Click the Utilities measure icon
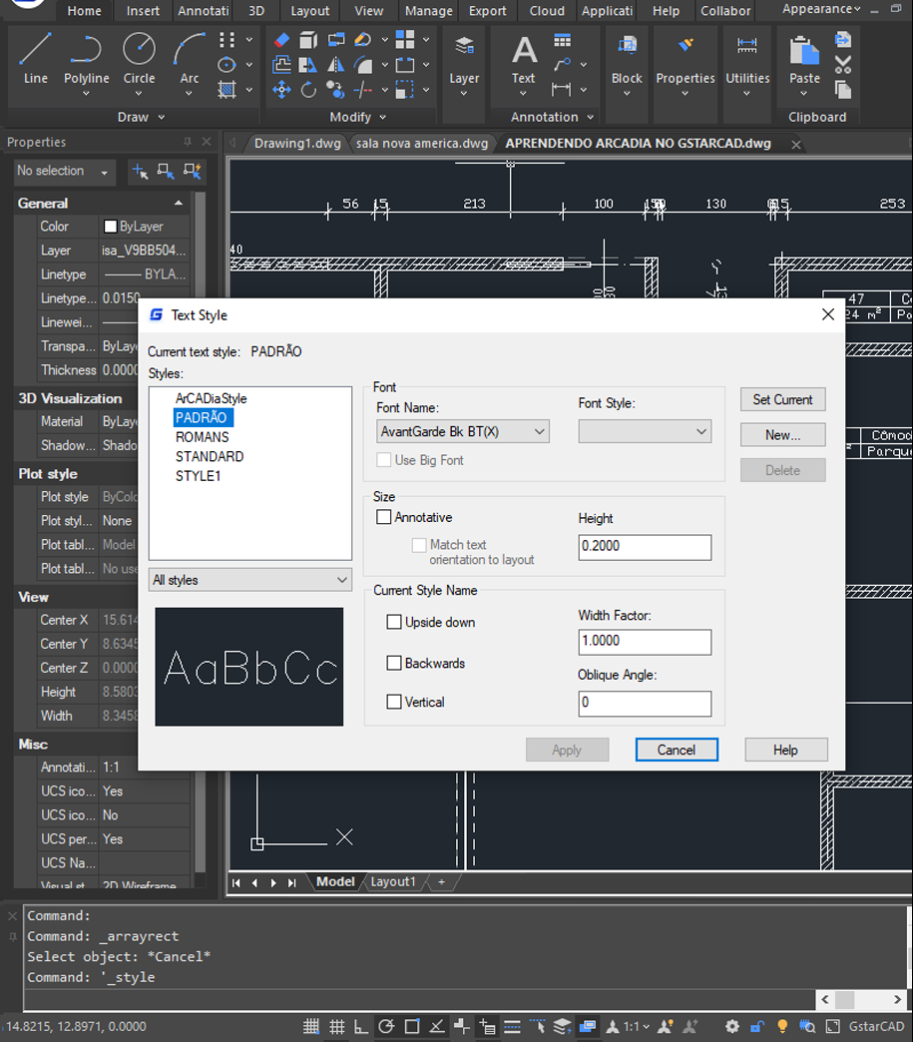The width and height of the screenshot is (913, 1042). click(x=747, y=46)
